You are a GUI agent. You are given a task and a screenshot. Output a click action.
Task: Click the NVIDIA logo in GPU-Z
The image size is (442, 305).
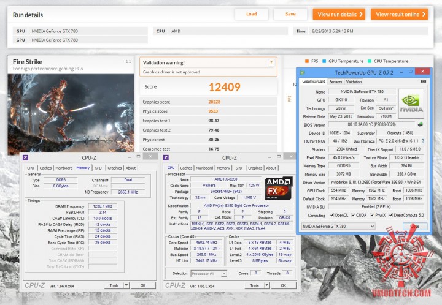[x=411, y=104]
